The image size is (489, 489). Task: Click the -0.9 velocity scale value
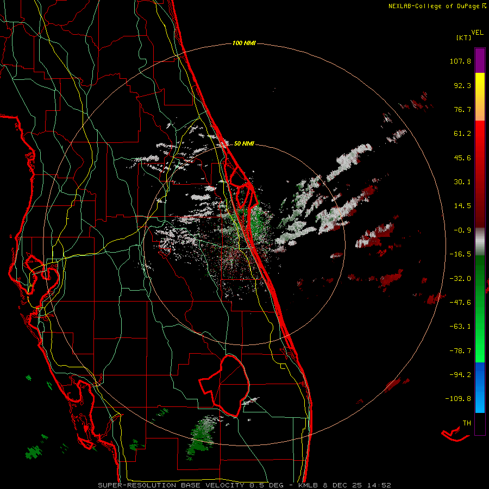(x=462, y=230)
